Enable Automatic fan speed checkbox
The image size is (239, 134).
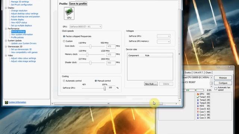(x=216, y=89)
